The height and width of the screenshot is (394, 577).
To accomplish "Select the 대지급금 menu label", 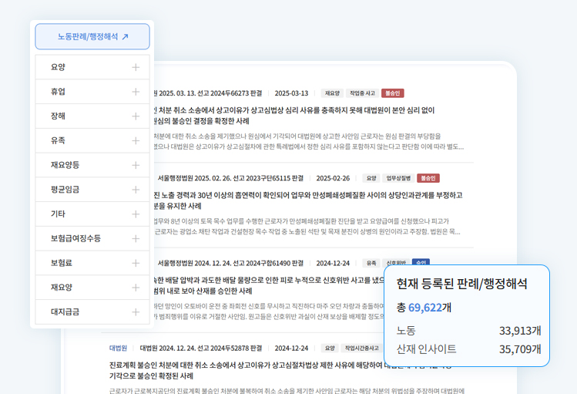I will point(65,312).
